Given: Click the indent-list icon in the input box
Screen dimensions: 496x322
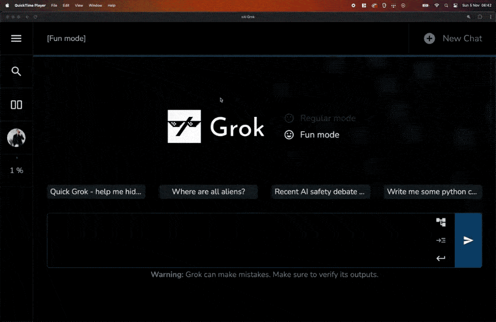Looking at the screenshot, I should [441, 240].
